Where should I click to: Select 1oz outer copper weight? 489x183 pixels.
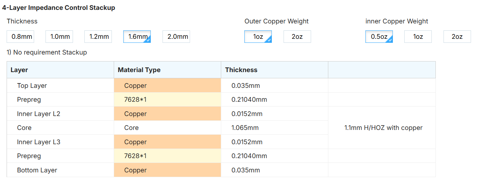[258, 37]
